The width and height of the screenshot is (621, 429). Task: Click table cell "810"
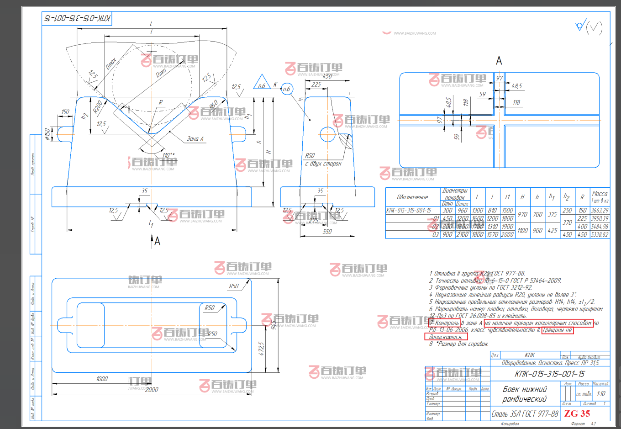(x=492, y=211)
